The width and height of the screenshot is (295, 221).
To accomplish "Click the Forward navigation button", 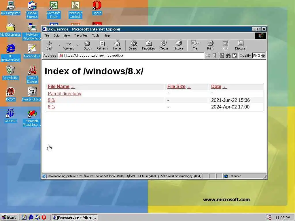I will (68, 45).
